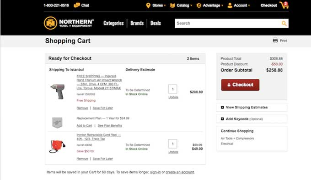Open the Advantage dropdown menu

pyautogui.click(x=210, y=5)
